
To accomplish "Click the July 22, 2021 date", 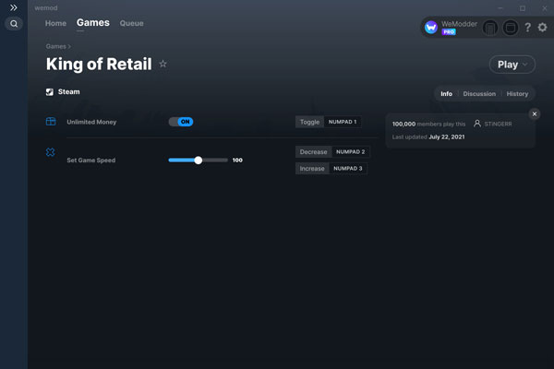I will [x=447, y=137].
